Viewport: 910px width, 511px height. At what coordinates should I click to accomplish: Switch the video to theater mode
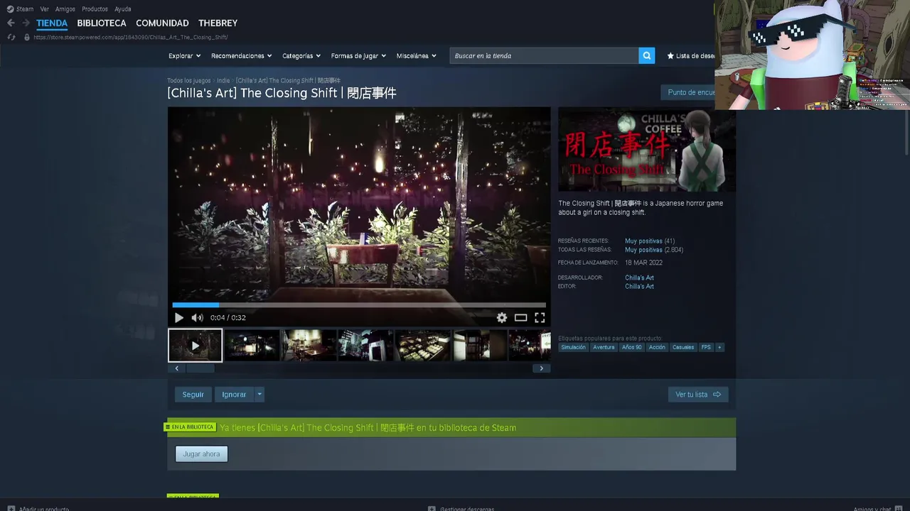(x=520, y=318)
